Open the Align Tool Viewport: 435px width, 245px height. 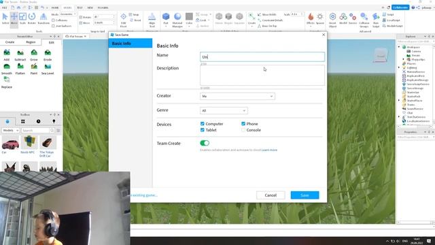152,20
